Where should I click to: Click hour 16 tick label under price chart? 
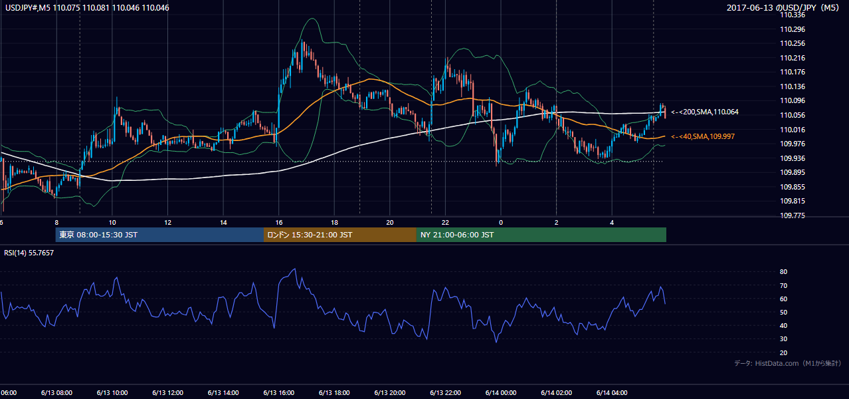pyautogui.click(x=278, y=222)
